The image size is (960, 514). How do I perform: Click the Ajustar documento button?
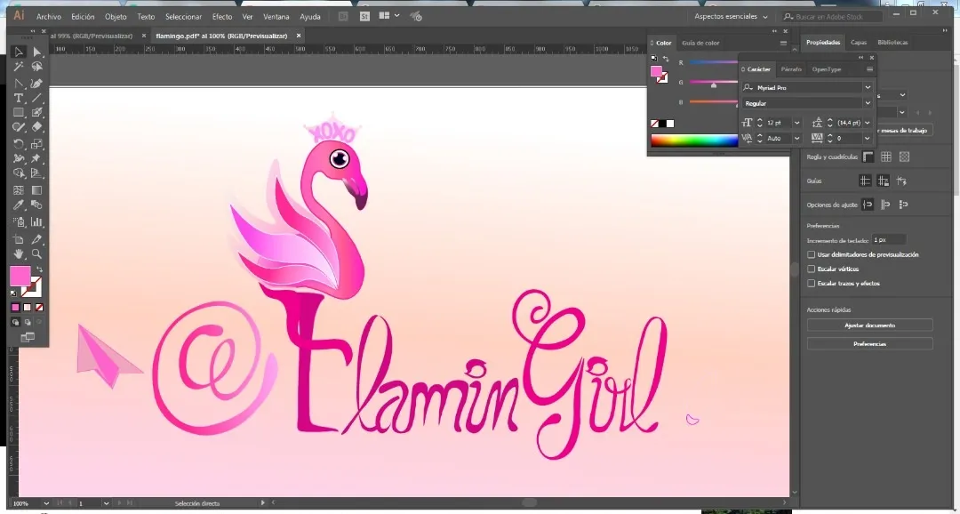[869, 325]
